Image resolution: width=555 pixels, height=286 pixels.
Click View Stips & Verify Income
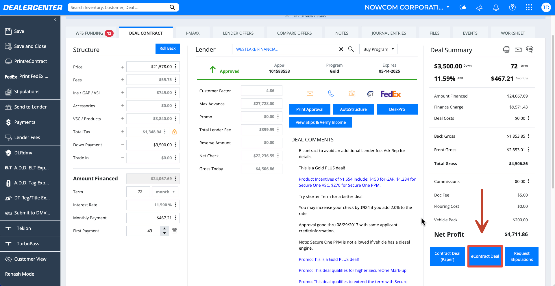[321, 122]
